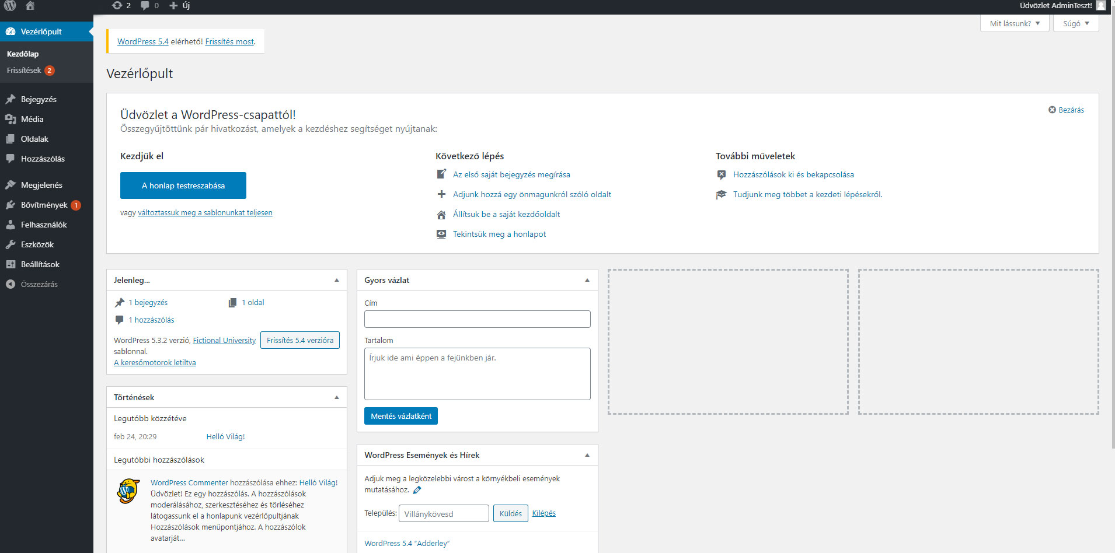Click the Beállítások settings icon in sidebar
Viewport: 1115px width, 553px height.
[x=11, y=264]
